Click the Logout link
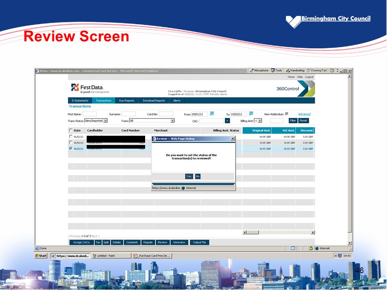The height and width of the screenshot is (290, 387). pos(309,77)
